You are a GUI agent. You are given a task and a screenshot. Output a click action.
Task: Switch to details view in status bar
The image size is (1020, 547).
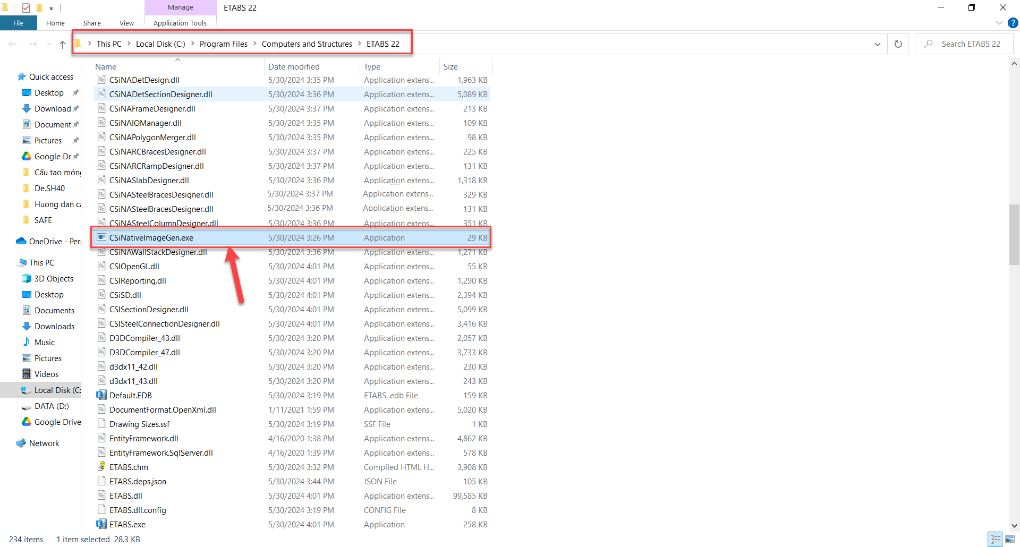point(996,539)
